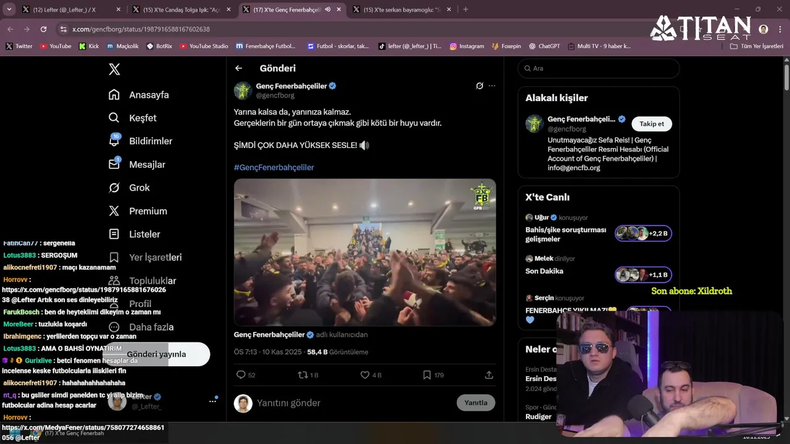Screen dimensions: 790x444
Task: Click the Genç Fenerbahçeliler post avatar
Action: (243, 90)
